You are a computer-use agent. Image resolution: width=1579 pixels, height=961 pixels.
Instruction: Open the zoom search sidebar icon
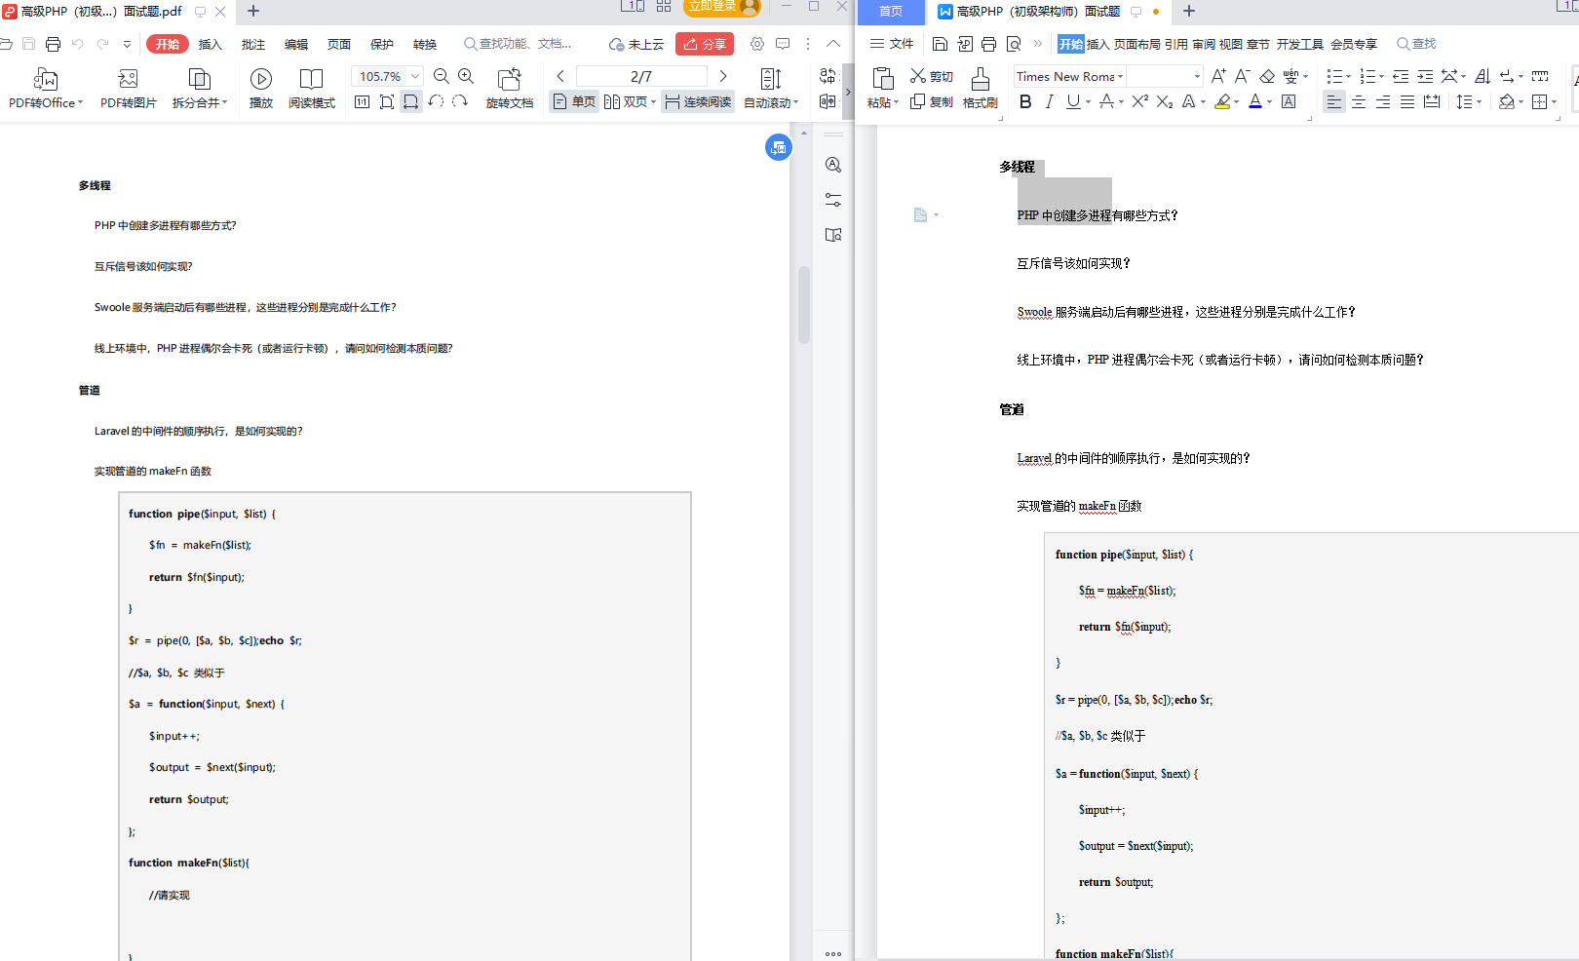(x=833, y=165)
